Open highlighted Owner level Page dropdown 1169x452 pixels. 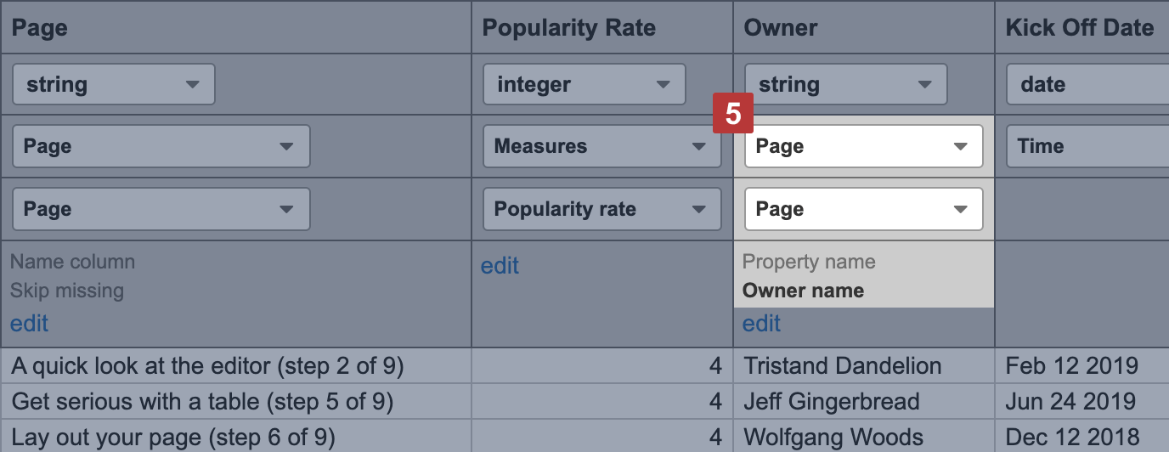(863, 209)
